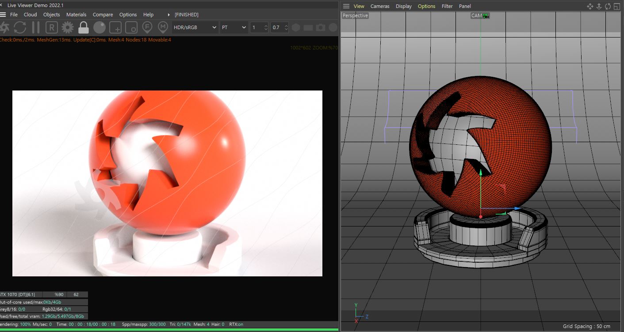Open the Materials menu

coord(77,15)
